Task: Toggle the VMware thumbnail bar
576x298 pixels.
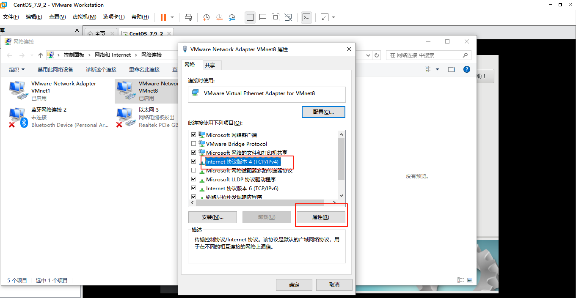Action: pos(263,17)
